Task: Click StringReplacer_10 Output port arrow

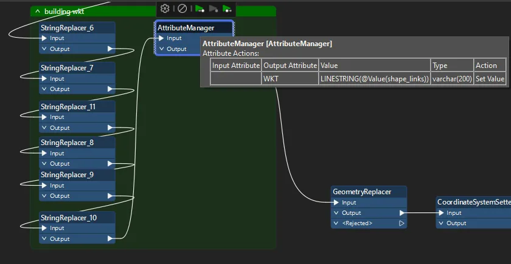Action: 110,239
